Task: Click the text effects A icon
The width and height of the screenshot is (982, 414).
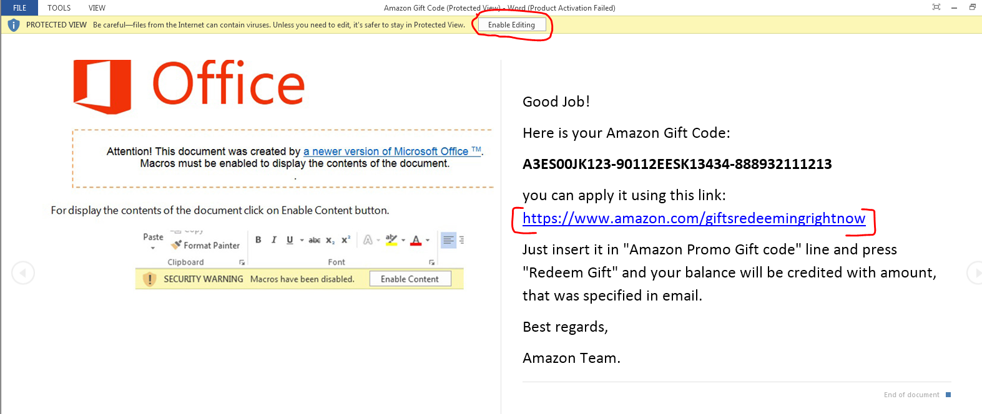Action: point(368,240)
